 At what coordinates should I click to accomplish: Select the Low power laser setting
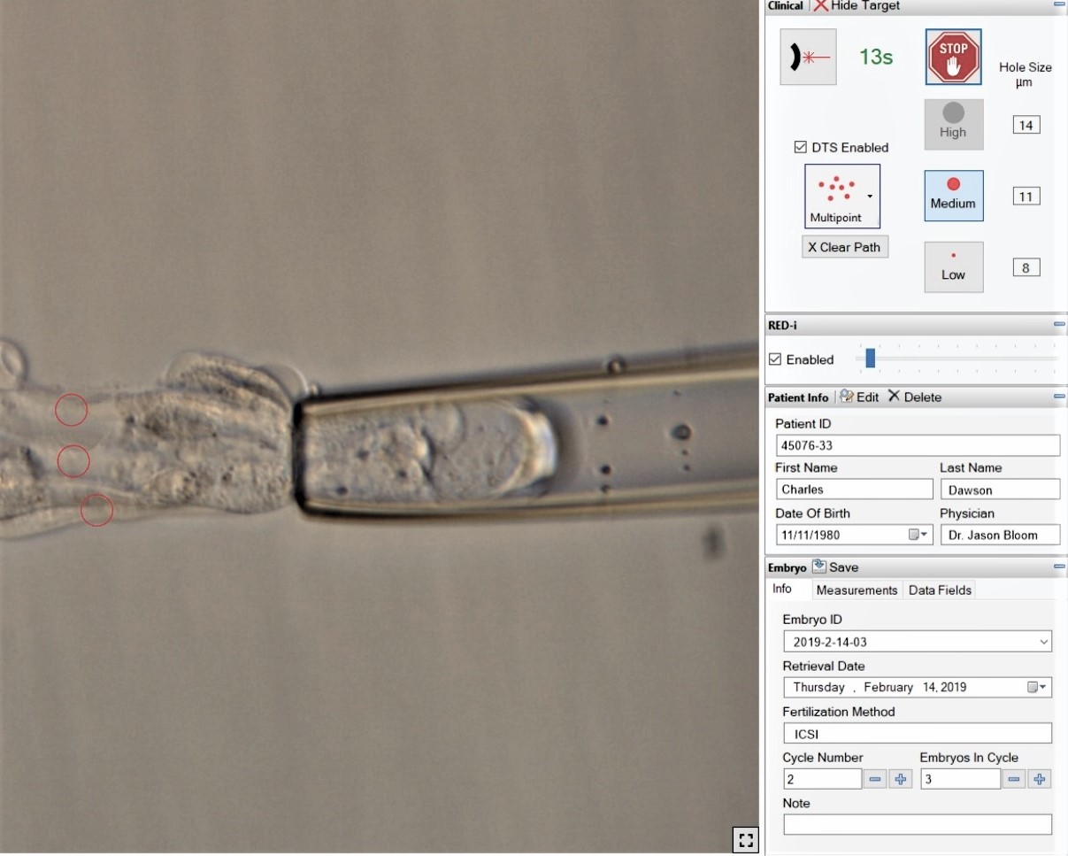(x=953, y=266)
